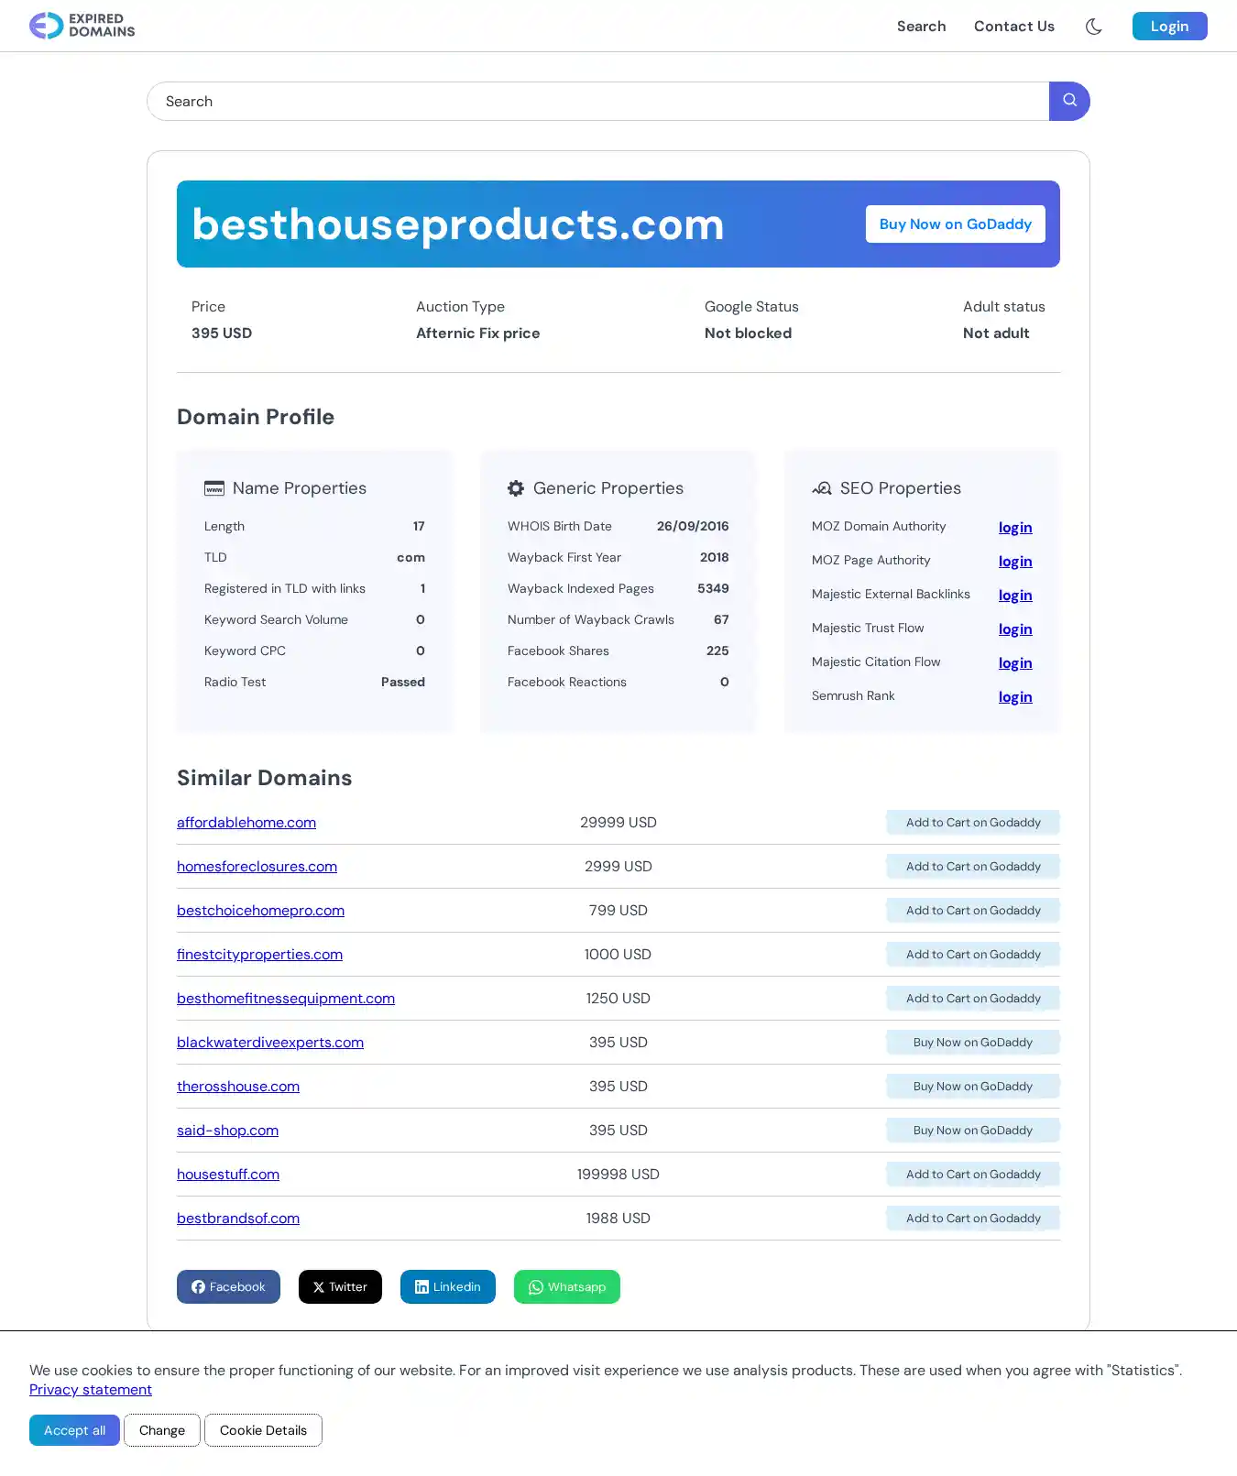Add housestuff.com to cart on Godaddy
The image size is (1237, 1476).
point(972,1175)
